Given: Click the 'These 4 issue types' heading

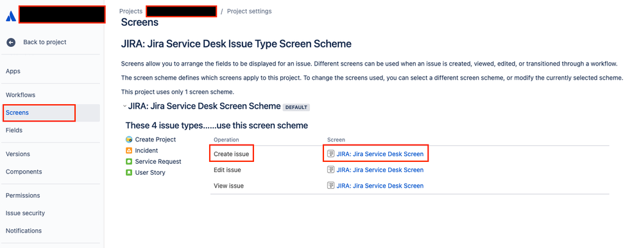Looking at the screenshot, I should (x=217, y=125).
